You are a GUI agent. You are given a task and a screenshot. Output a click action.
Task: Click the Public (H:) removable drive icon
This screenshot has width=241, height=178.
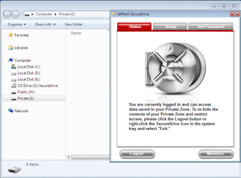14,92
